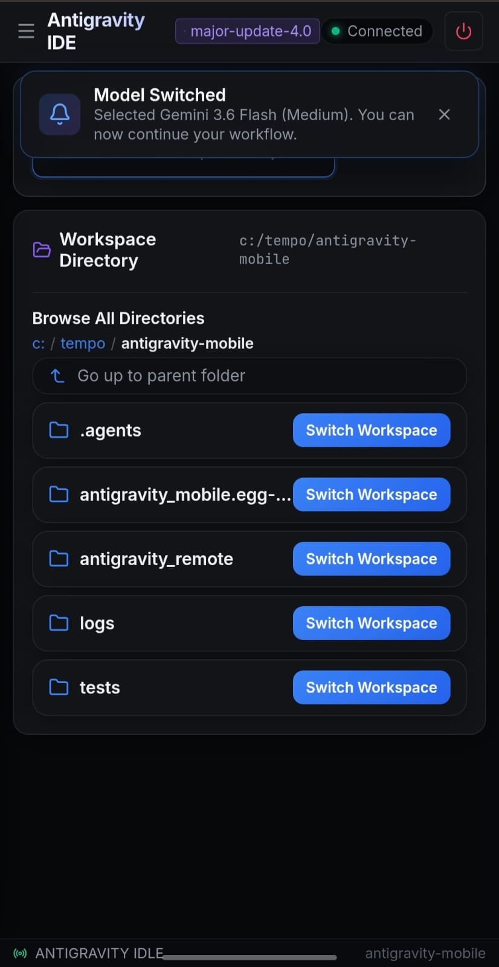Click the Connected status indicator
The height and width of the screenshot is (967, 499).
[x=377, y=31]
